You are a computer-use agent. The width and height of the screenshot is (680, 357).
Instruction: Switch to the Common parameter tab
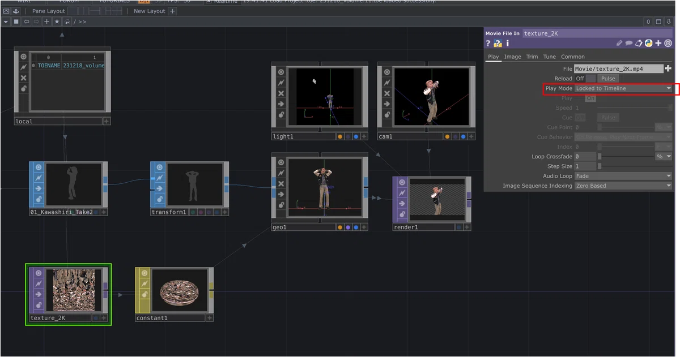click(573, 57)
